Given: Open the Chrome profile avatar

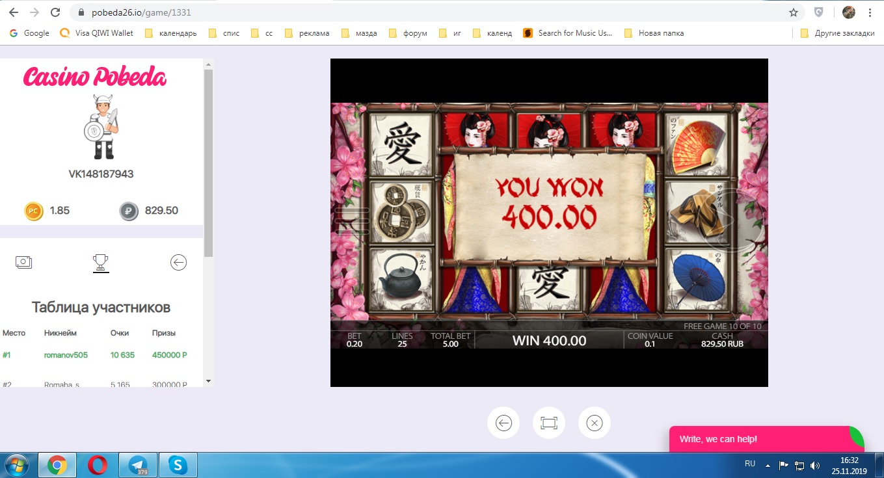Looking at the screenshot, I should [x=848, y=12].
